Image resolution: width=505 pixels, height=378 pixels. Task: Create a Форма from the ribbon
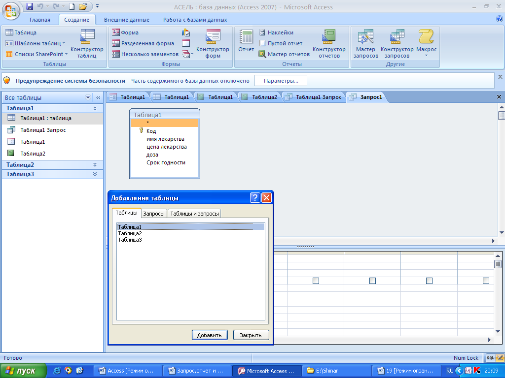[x=125, y=32]
